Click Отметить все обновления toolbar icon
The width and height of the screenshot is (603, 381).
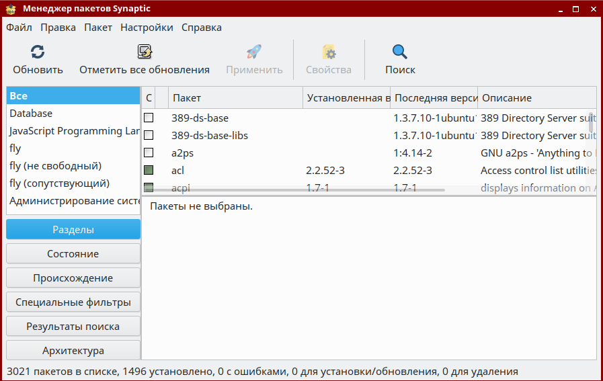pos(145,52)
